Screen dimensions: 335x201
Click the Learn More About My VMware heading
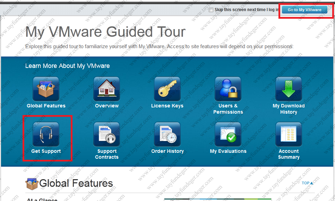(68, 66)
